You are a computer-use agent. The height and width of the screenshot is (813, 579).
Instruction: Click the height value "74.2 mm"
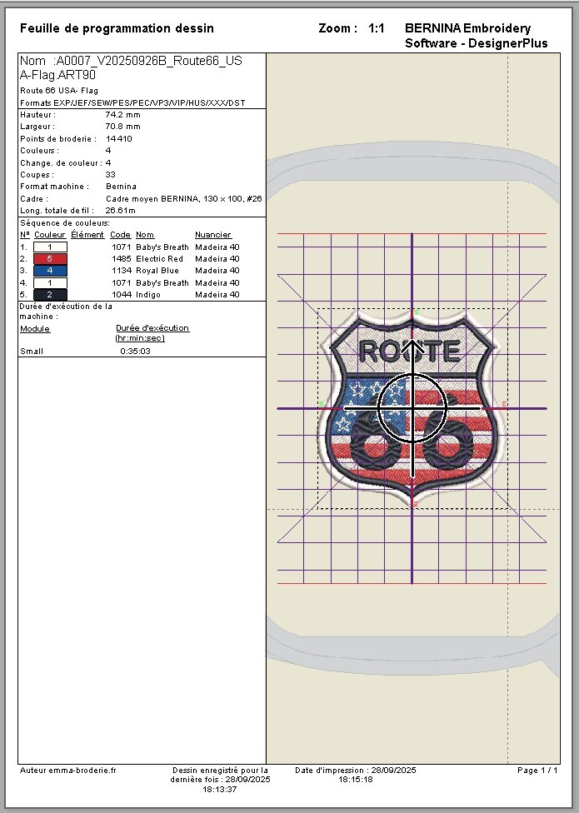(122, 115)
